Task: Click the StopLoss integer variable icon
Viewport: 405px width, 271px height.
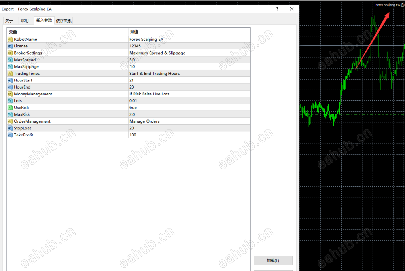Action: [x=10, y=128]
